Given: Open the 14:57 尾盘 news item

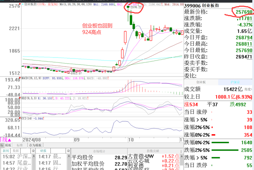Looking at the screenshot, I should tap(17, 163).
